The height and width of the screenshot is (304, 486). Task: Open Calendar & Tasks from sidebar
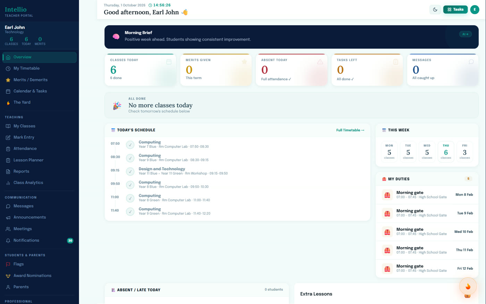(40, 91)
